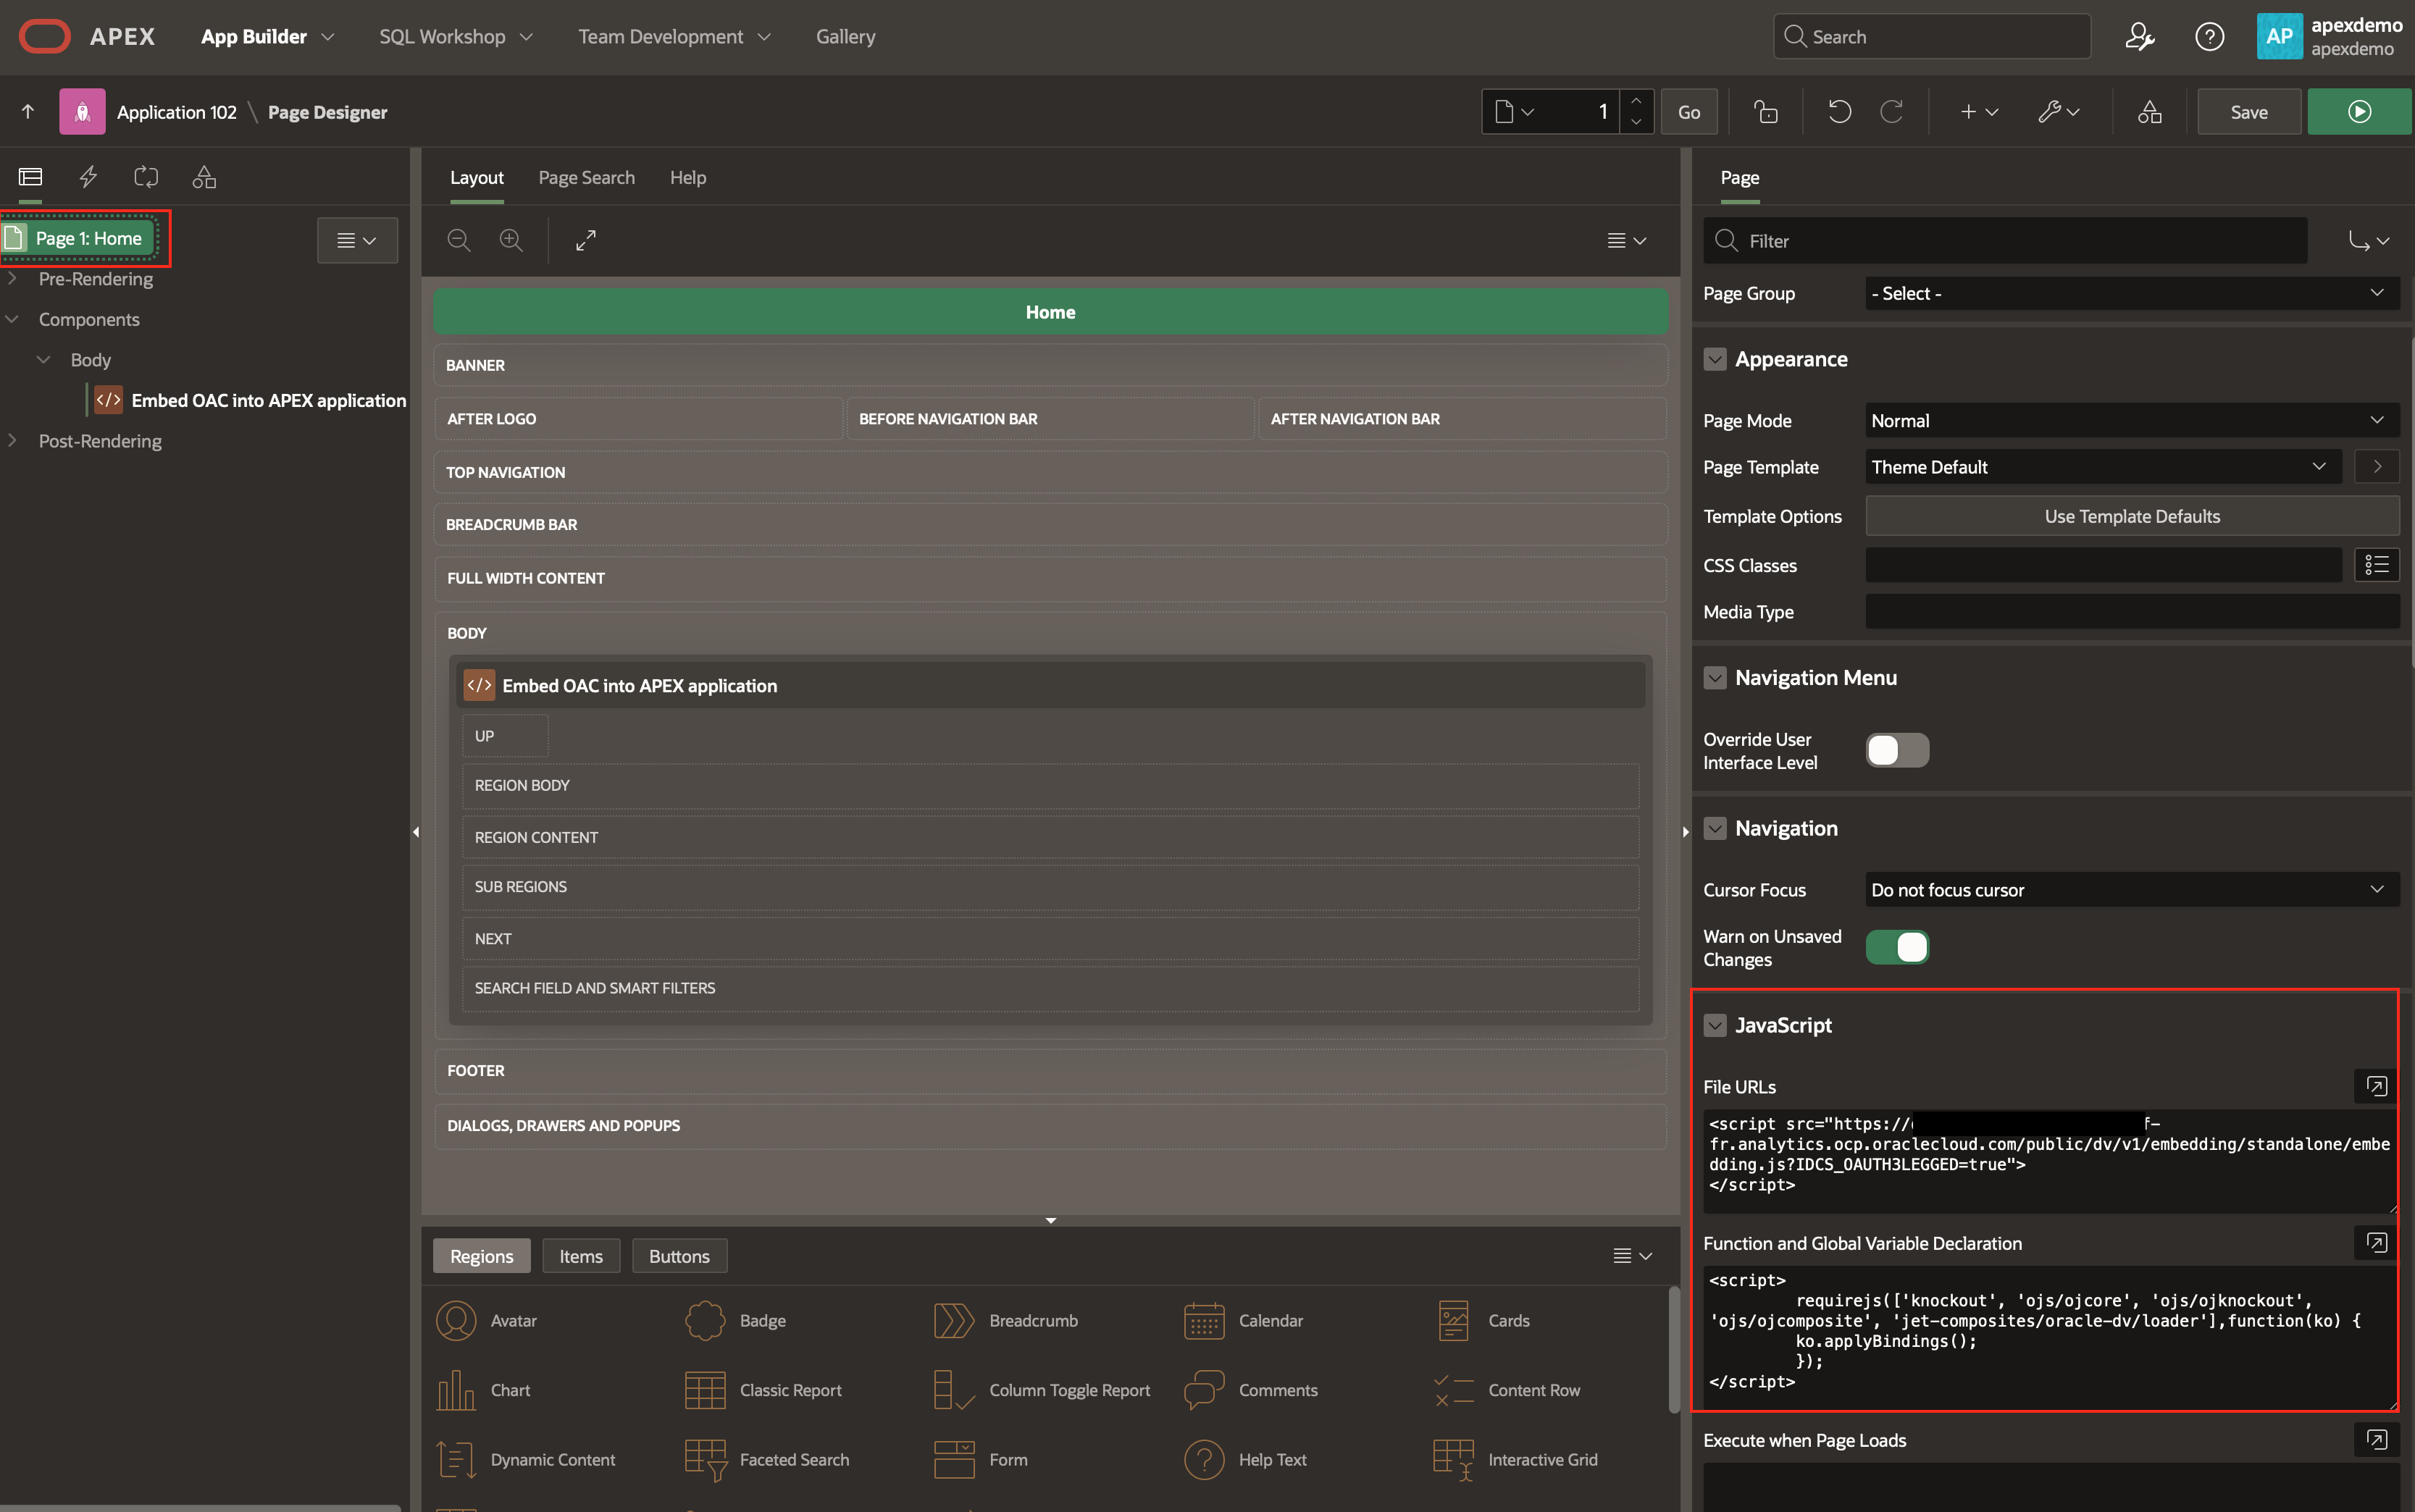Open the page selector dropdown

click(1515, 111)
